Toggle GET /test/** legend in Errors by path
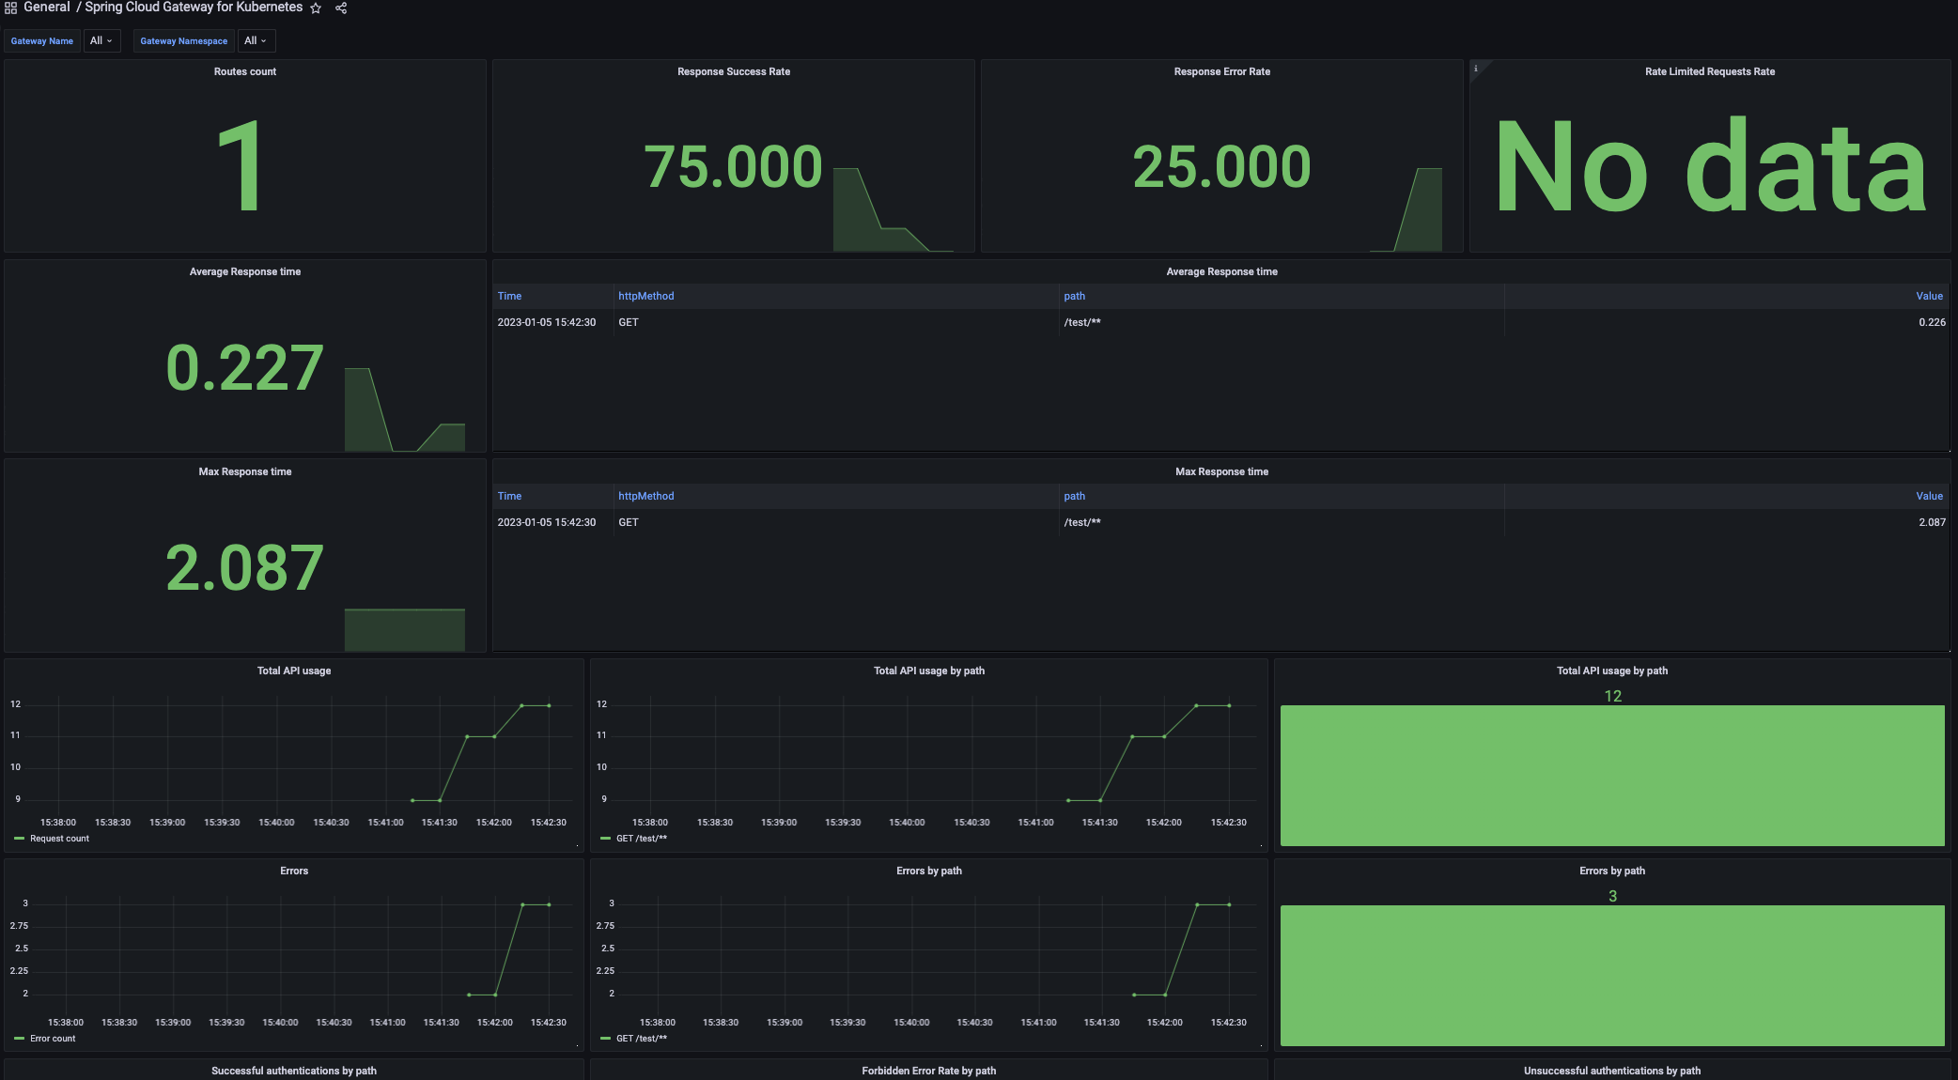Image resolution: width=1958 pixels, height=1080 pixels. coord(642,1039)
